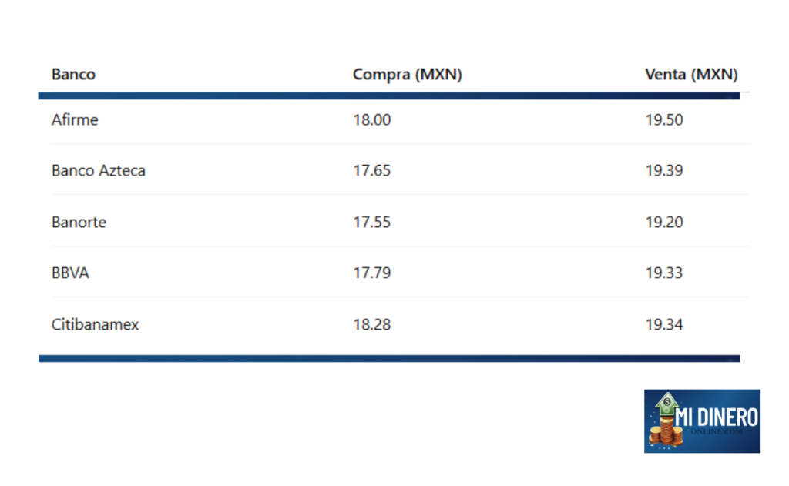Viewport: 789px width, 486px height.
Task: Click Afirme's venta value 19.50
Action: 664,119
